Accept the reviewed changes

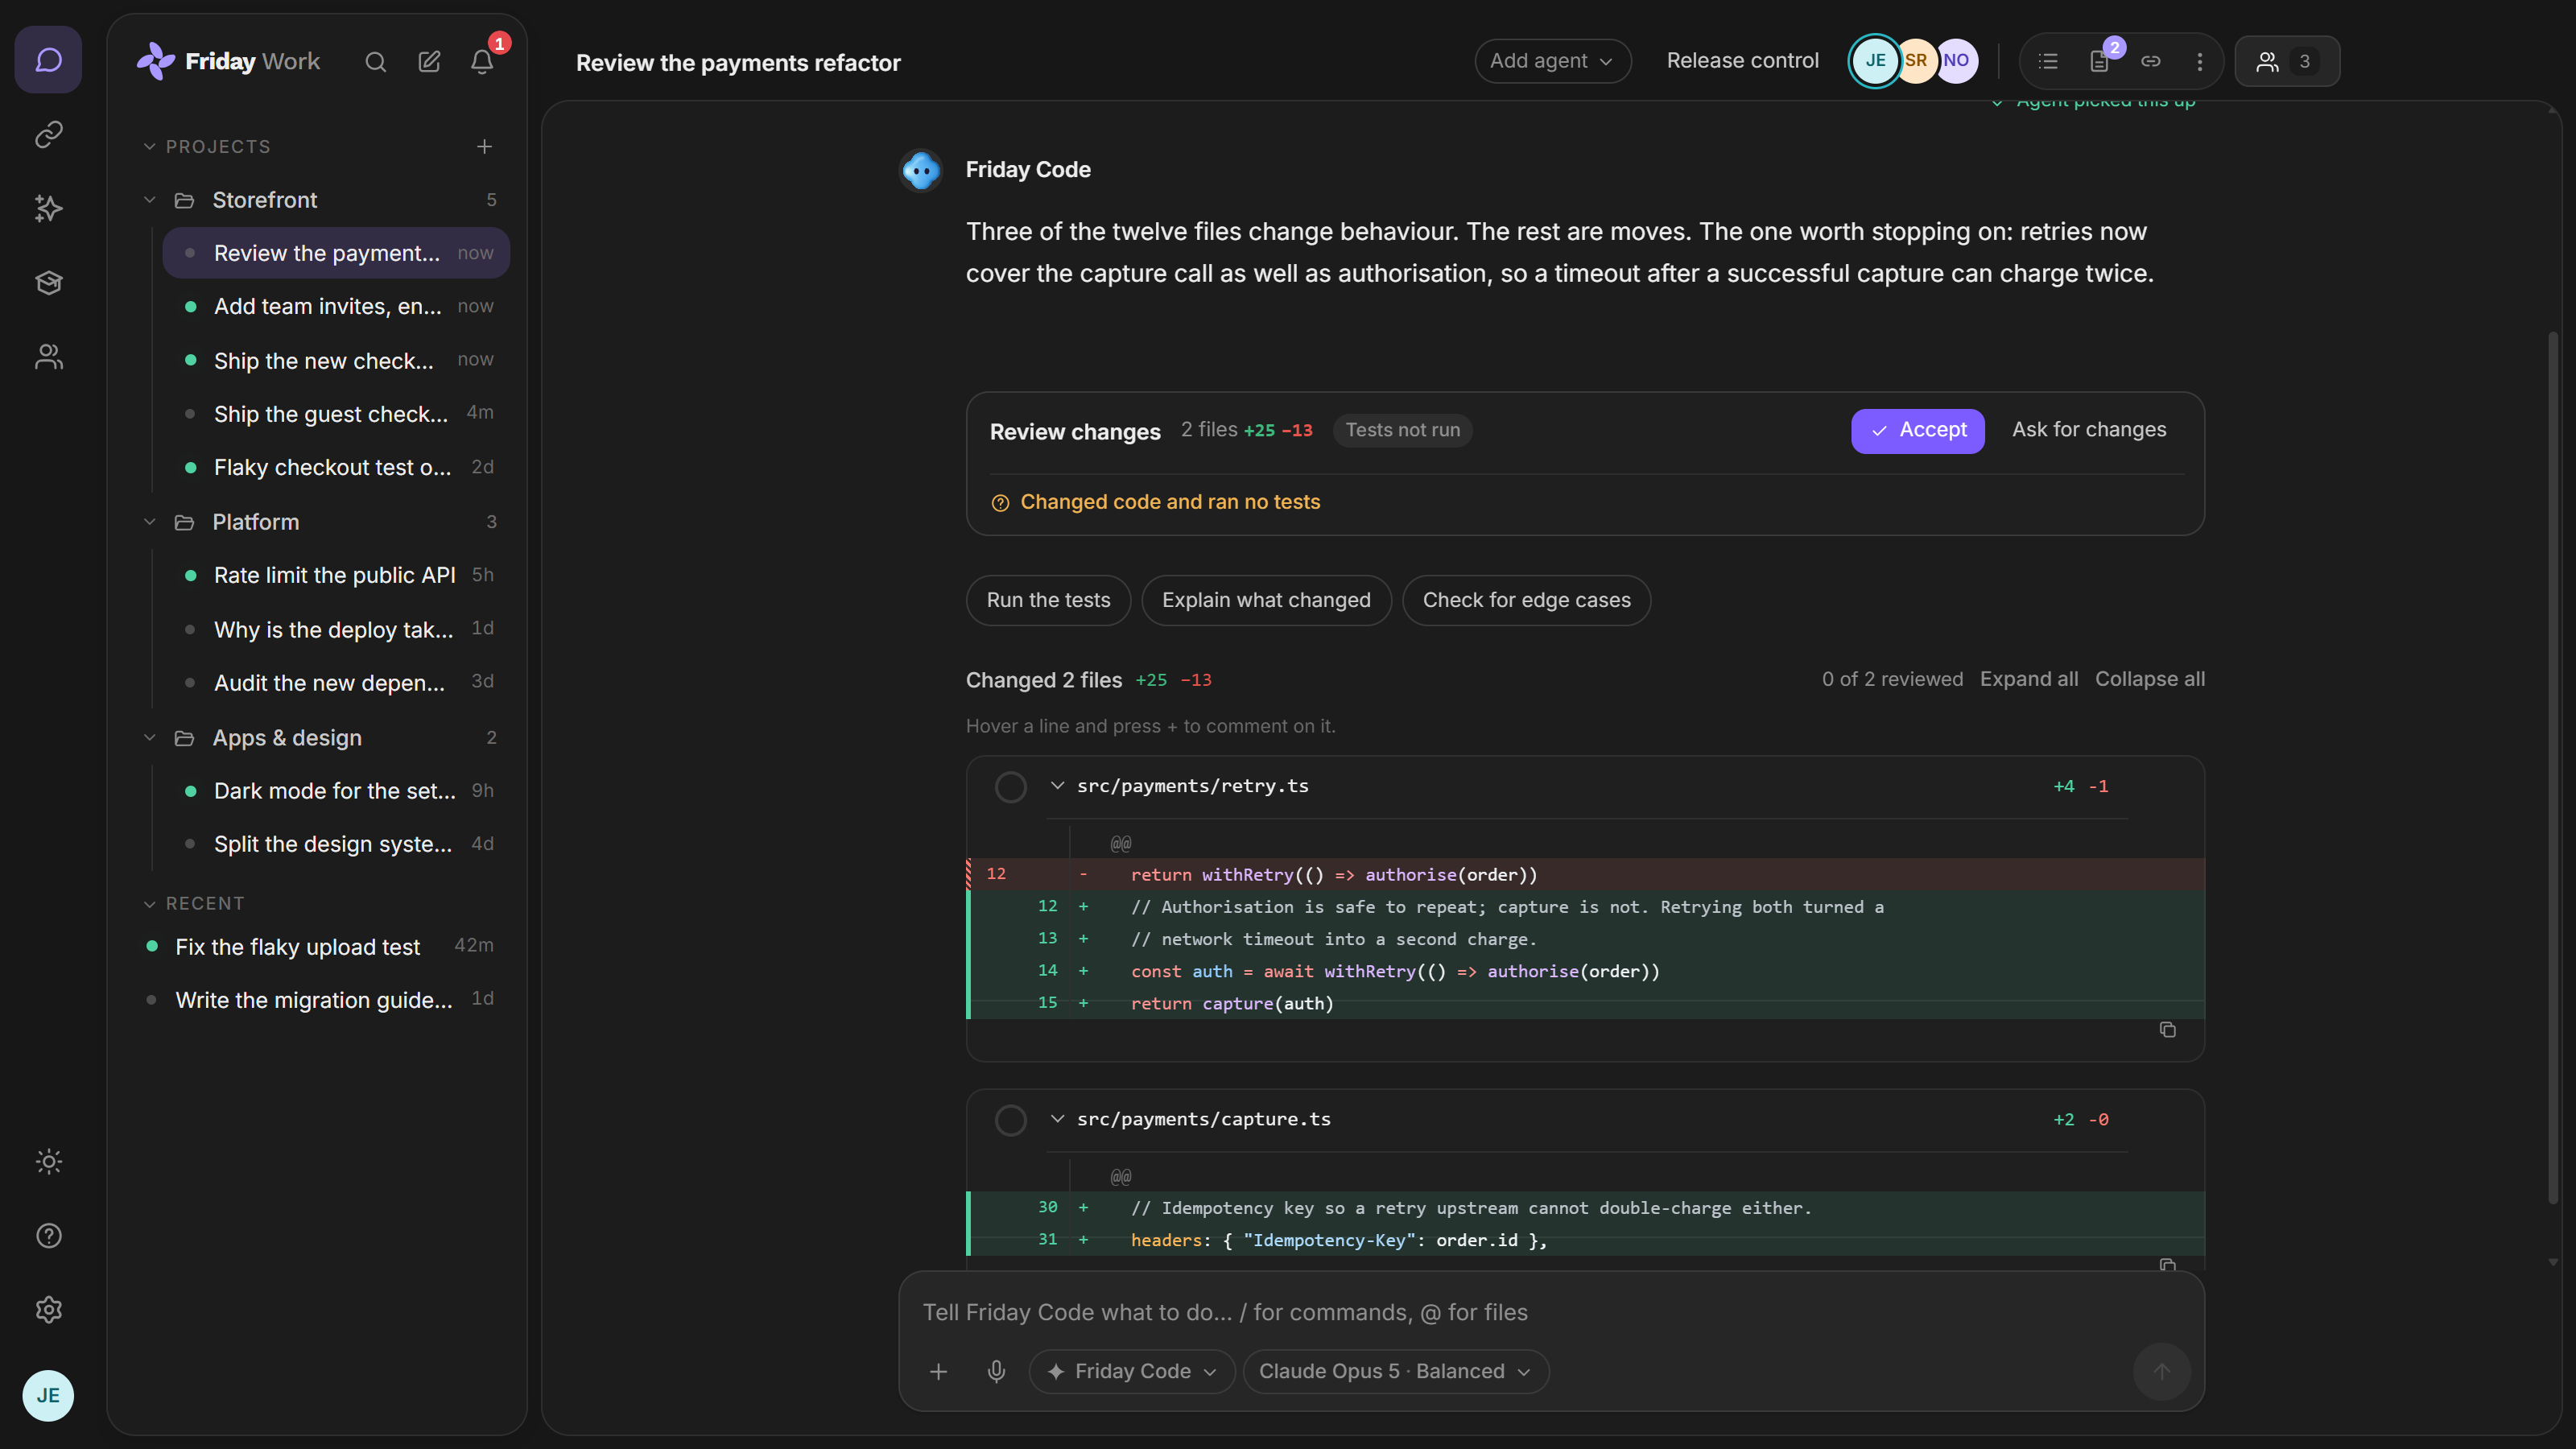click(x=1917, y=430)
